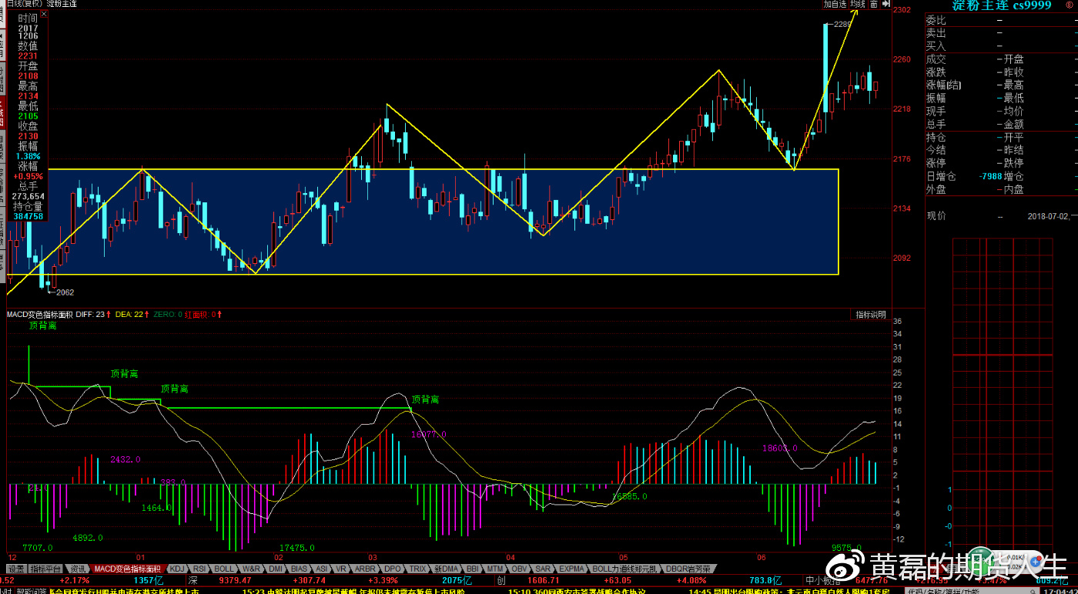Viewport: 1078px width, 594px height.
Task: Switch to the 资讯 news tab
Action: tap(79, 569)
